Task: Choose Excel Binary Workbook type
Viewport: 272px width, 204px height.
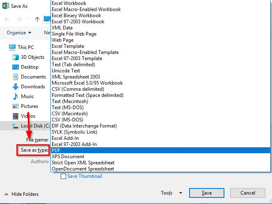Action: pos(161,16)
